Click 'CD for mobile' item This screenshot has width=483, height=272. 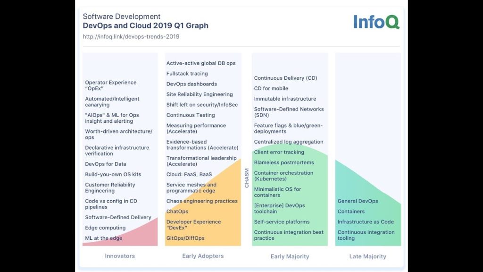tap(271, 88)
